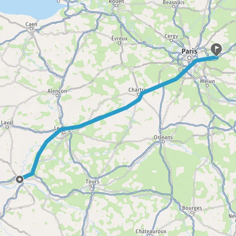Click the Évreux city marker

120,43
